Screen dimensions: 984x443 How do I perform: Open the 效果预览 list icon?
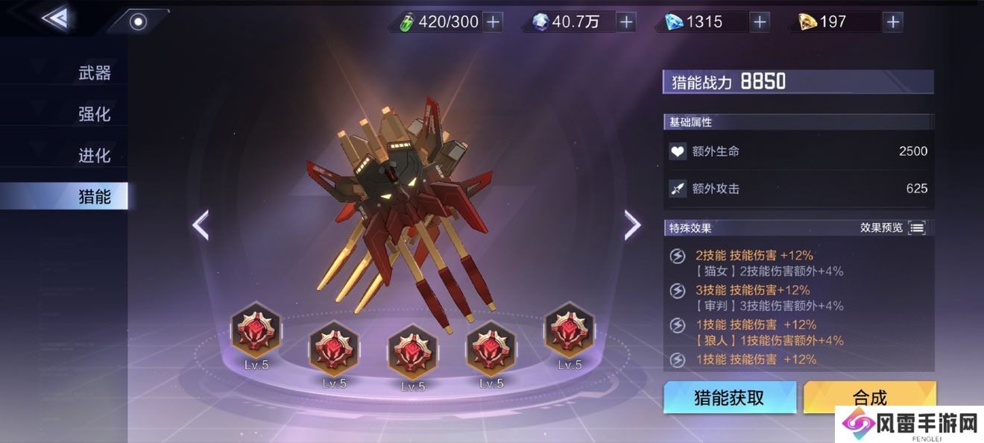[x=917, y=227]
